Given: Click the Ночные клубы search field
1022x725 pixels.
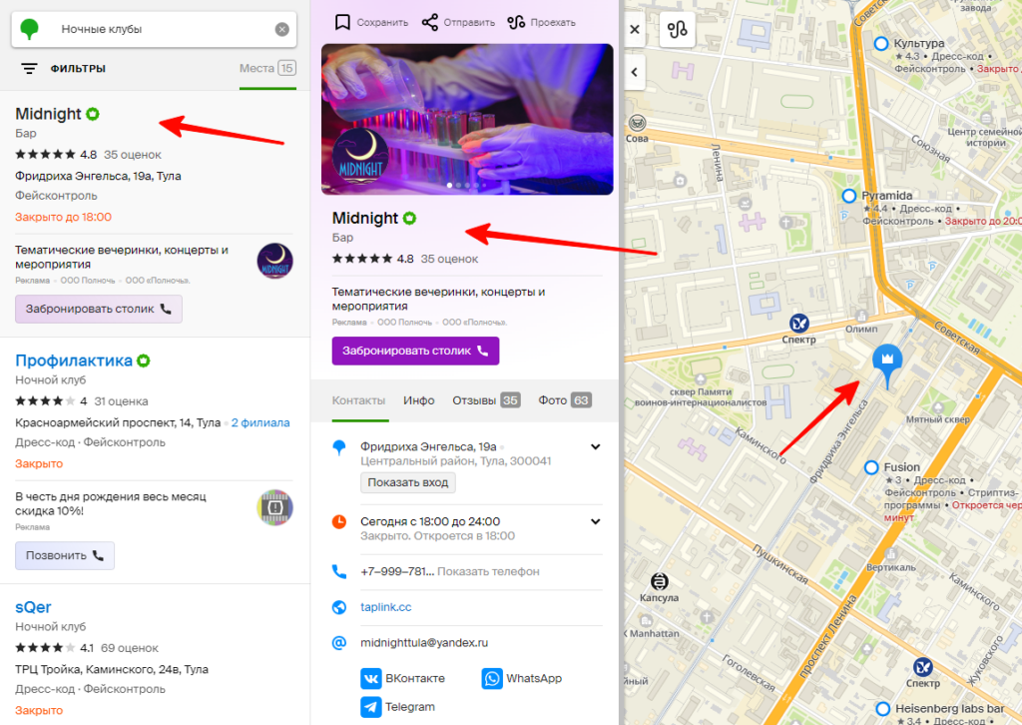Looking at the screenshot, I should [154, 29].
